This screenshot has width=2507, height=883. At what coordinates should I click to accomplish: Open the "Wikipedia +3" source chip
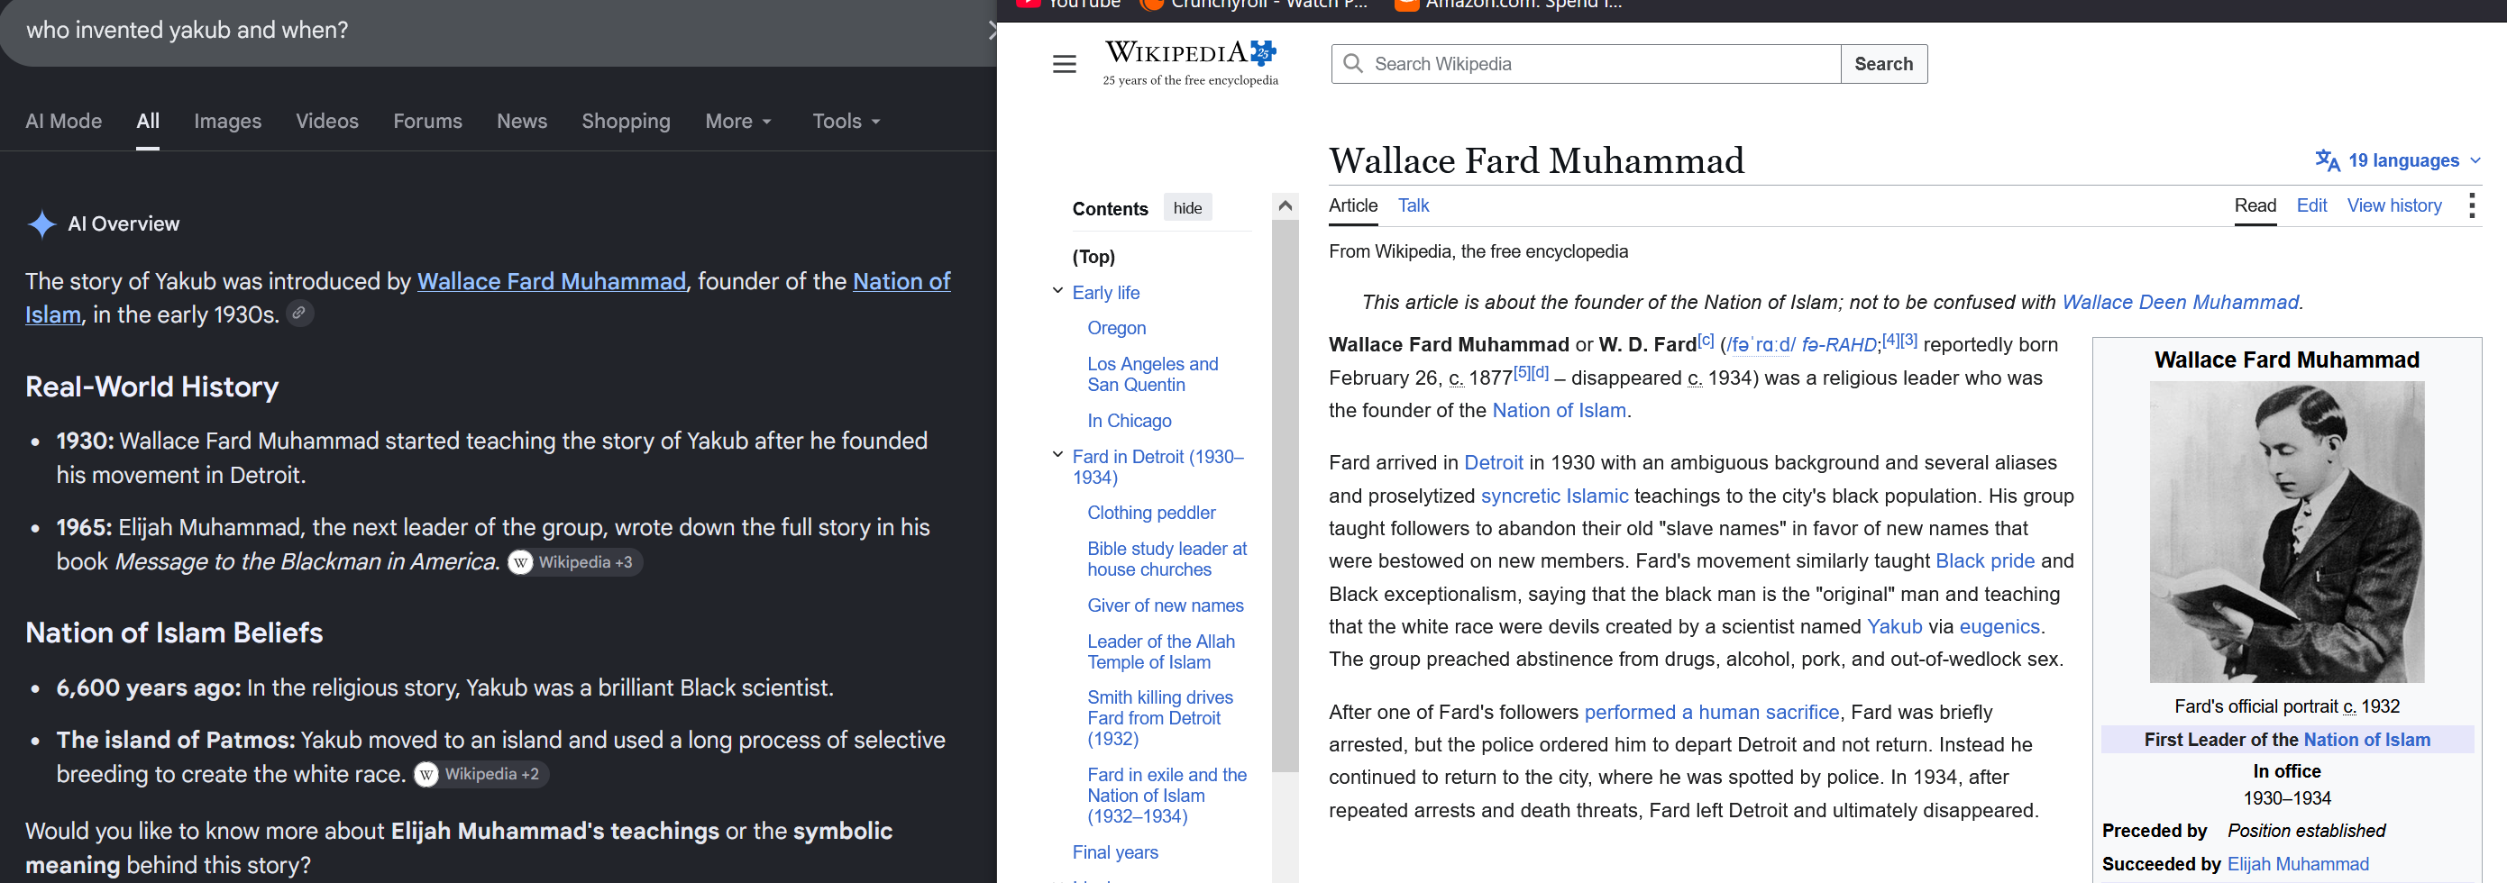(x=575, y=562)
